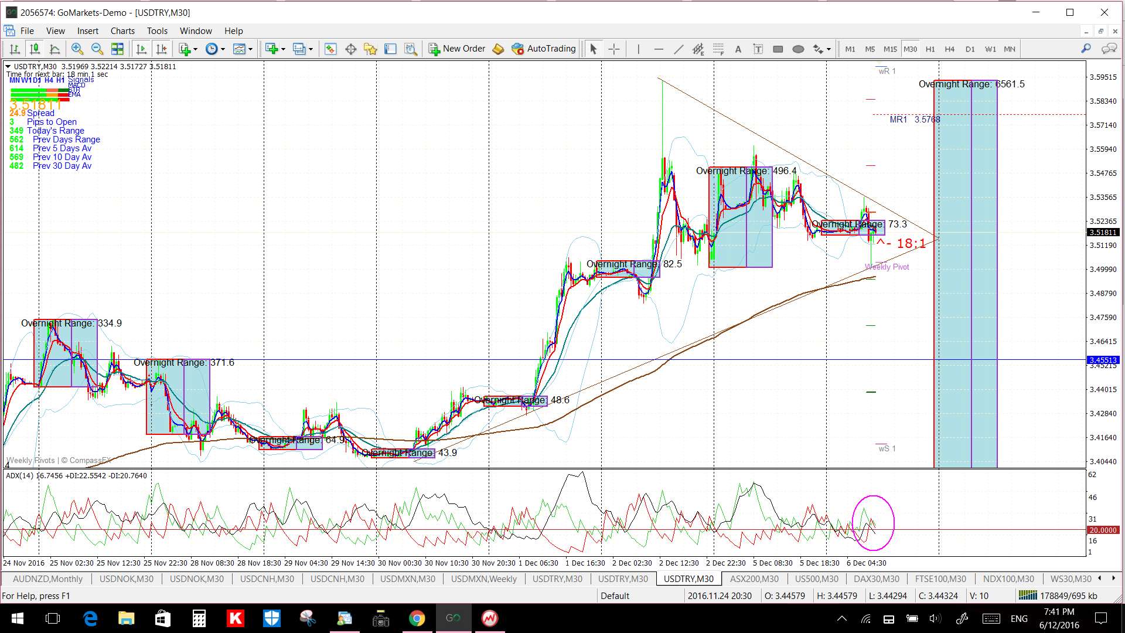Open the search magnifier
Image resolution: width=1125 pixels, height=633 pixels.
coord(1086,49)
